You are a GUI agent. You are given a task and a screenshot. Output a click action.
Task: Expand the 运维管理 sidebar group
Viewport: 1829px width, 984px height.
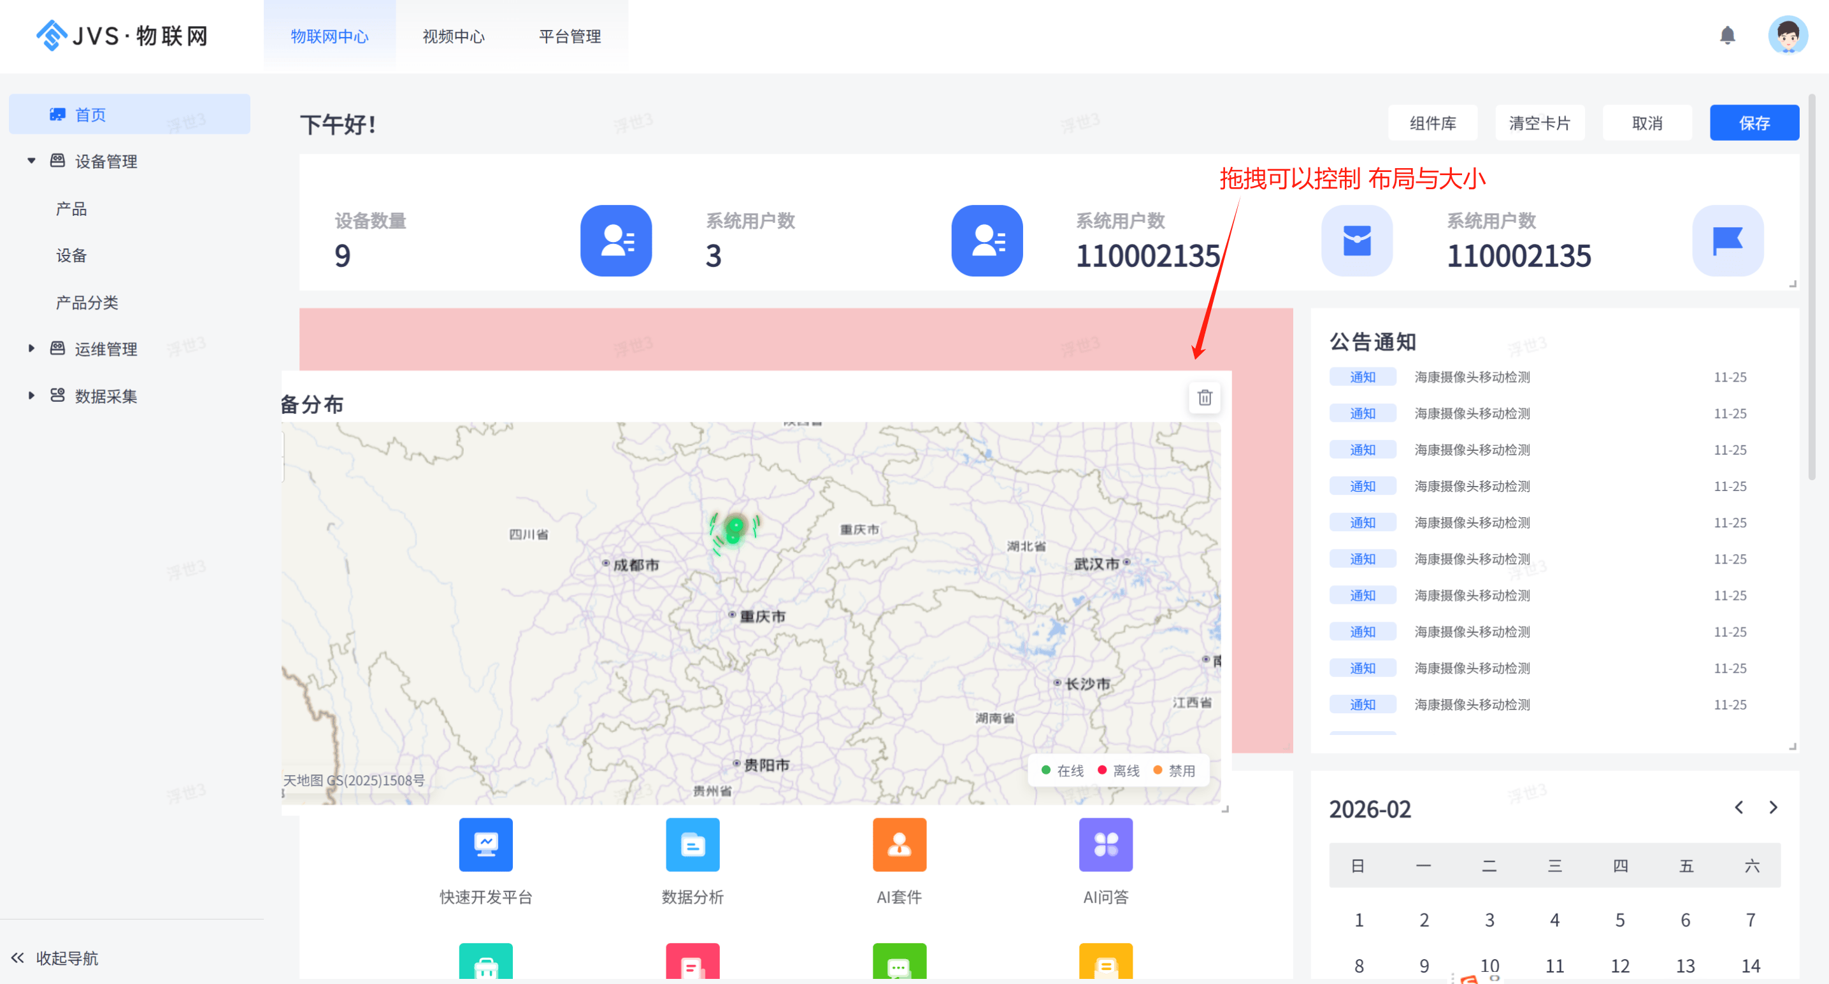[x=31, y=348]
